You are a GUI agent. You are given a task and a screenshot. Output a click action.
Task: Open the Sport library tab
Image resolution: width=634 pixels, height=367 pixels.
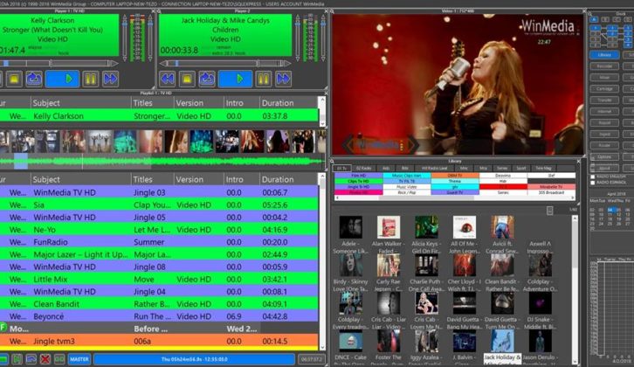(521, 168)
